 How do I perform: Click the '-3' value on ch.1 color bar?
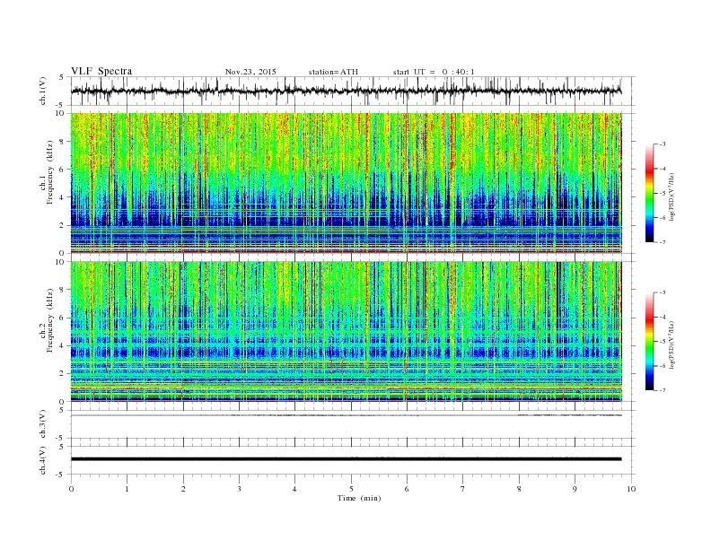[x=662, y=144]
